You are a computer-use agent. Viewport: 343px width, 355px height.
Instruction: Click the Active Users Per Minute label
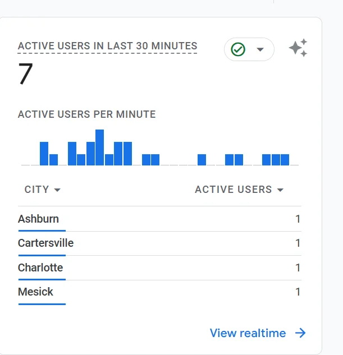click(87, 114)
